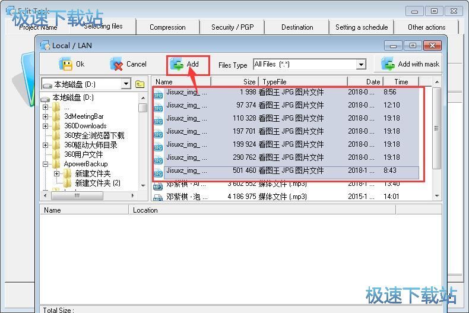The image size is (469, 313).
Task: Select the mp3 file sized 4 186 975
Action: (286, 197)
